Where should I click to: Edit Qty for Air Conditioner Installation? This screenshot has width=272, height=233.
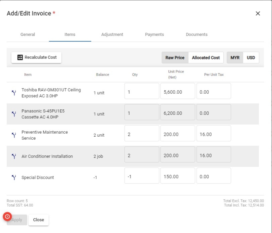tap(142, 155)
